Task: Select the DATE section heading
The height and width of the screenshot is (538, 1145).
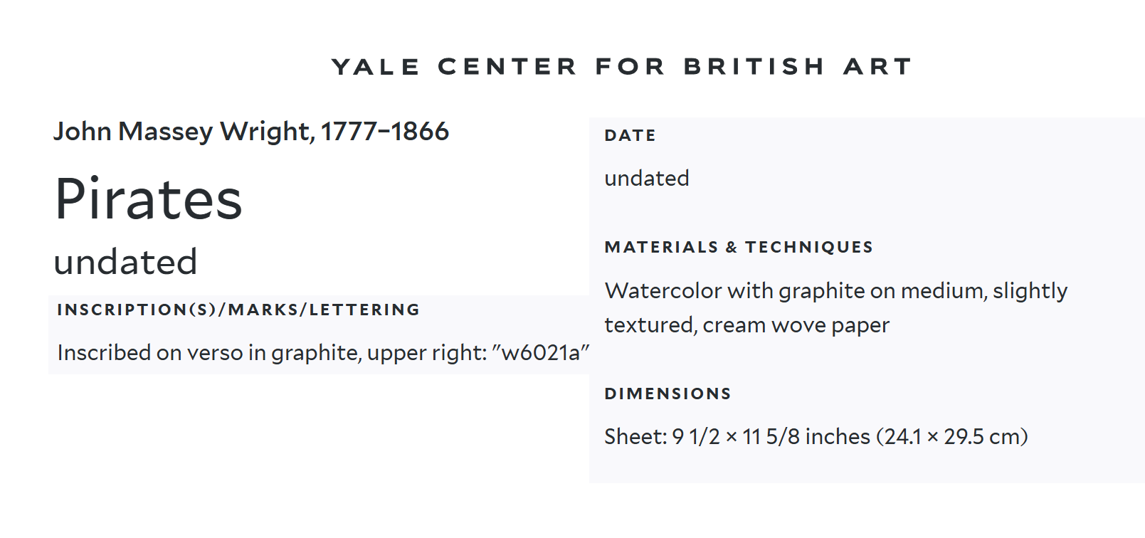Action: (x=630, y=135)
